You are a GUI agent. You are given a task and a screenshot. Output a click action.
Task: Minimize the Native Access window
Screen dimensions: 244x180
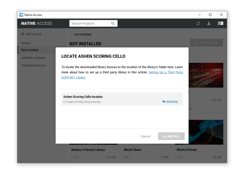(x=199, y=15)
